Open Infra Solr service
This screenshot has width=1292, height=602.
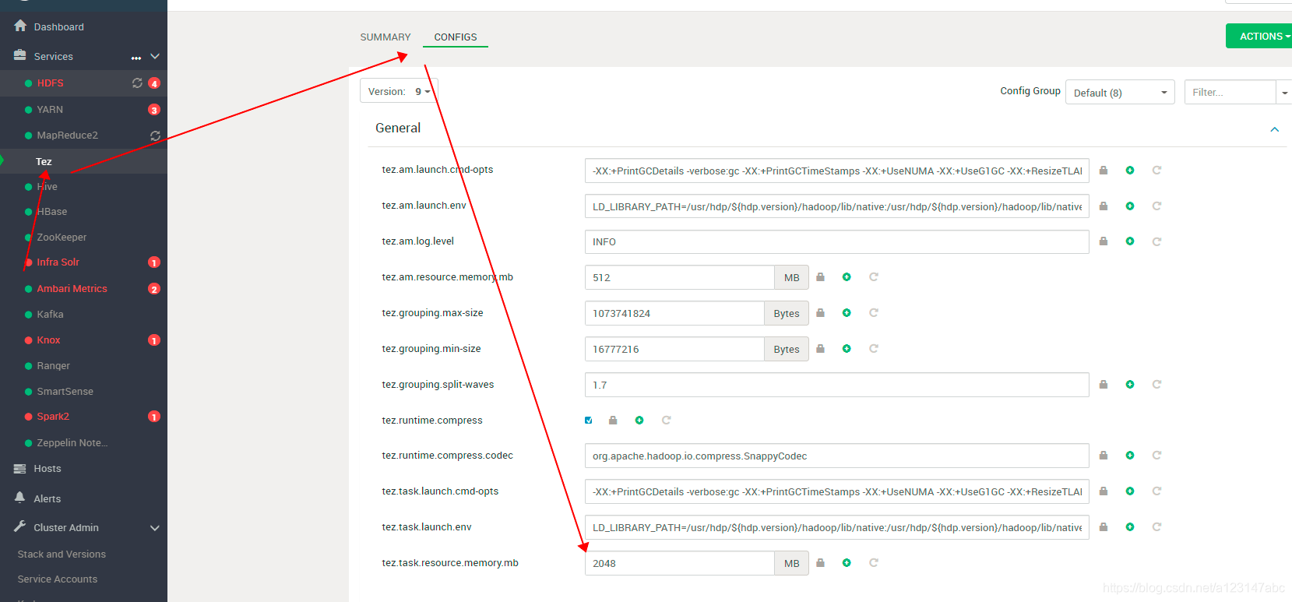pyautogui.click(x=58, y=262)
